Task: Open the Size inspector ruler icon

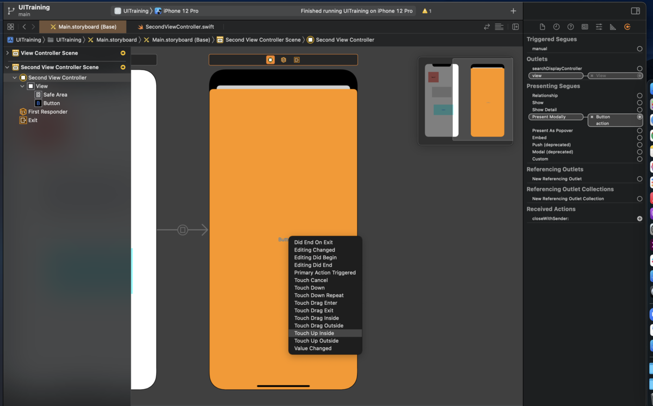Action: click(613, 27)
